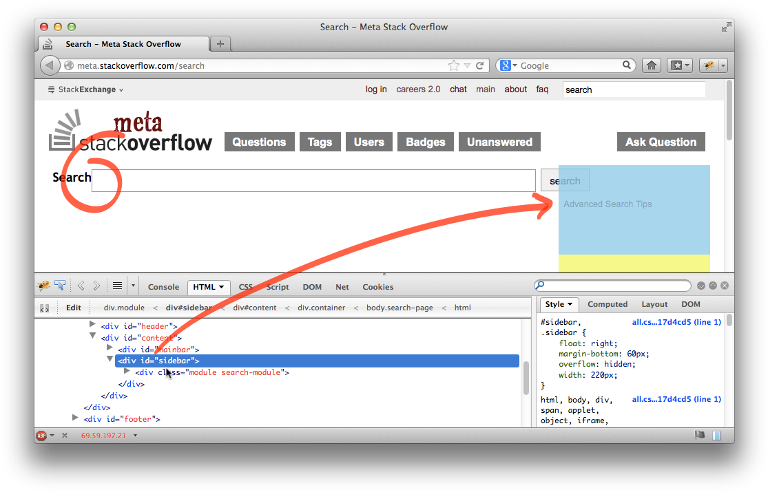The image size is (768, 492).
Task: Click the Firebug bug icon in panel toolbar
Action: [x=43, y=286]
